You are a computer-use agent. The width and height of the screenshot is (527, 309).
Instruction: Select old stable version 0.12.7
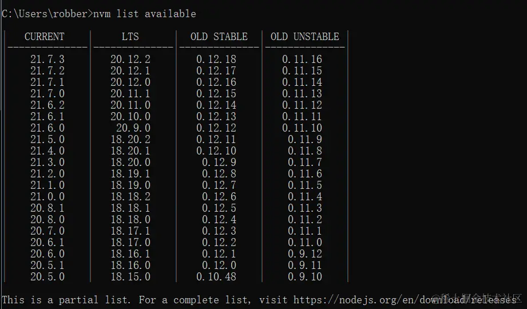[x=219, y=185]
